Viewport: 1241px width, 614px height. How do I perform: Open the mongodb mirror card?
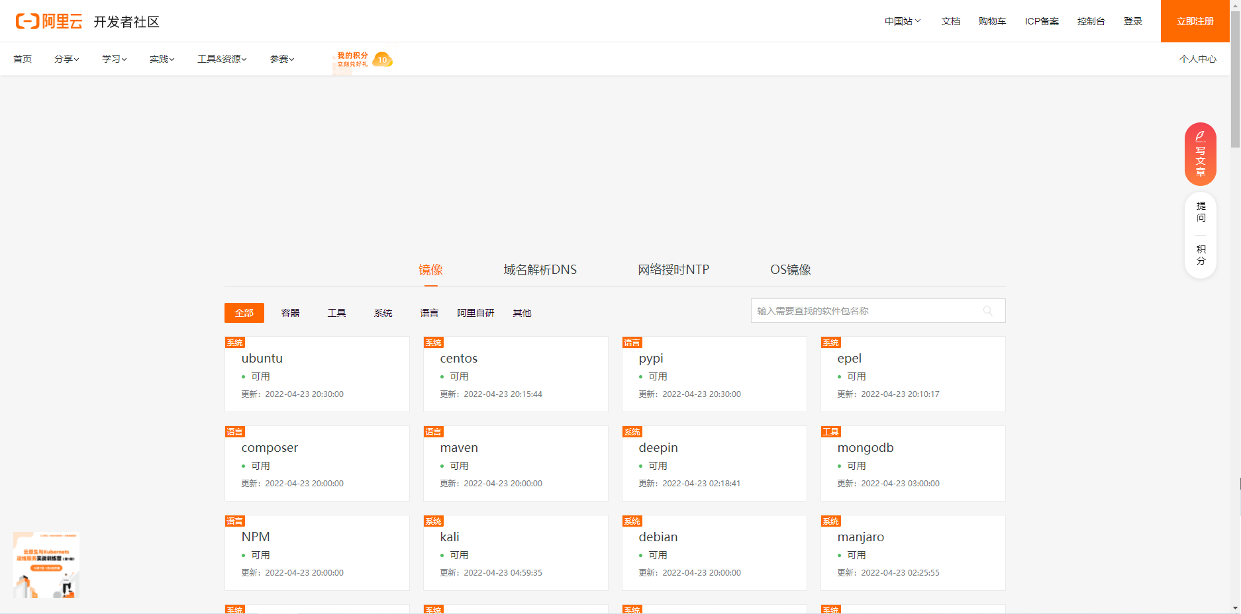pos(913,464)
